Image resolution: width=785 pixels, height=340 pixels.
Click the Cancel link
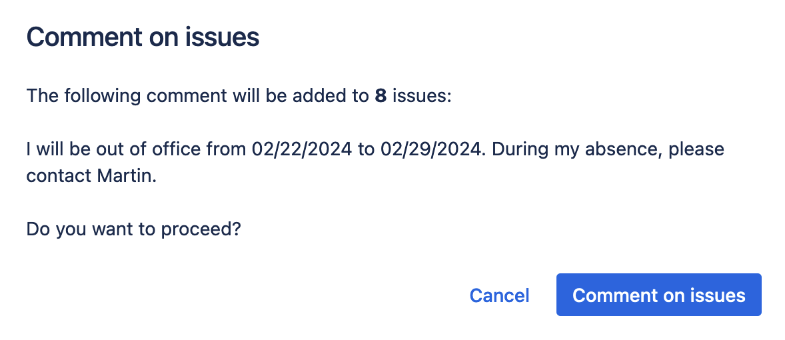tap(499, 295)
